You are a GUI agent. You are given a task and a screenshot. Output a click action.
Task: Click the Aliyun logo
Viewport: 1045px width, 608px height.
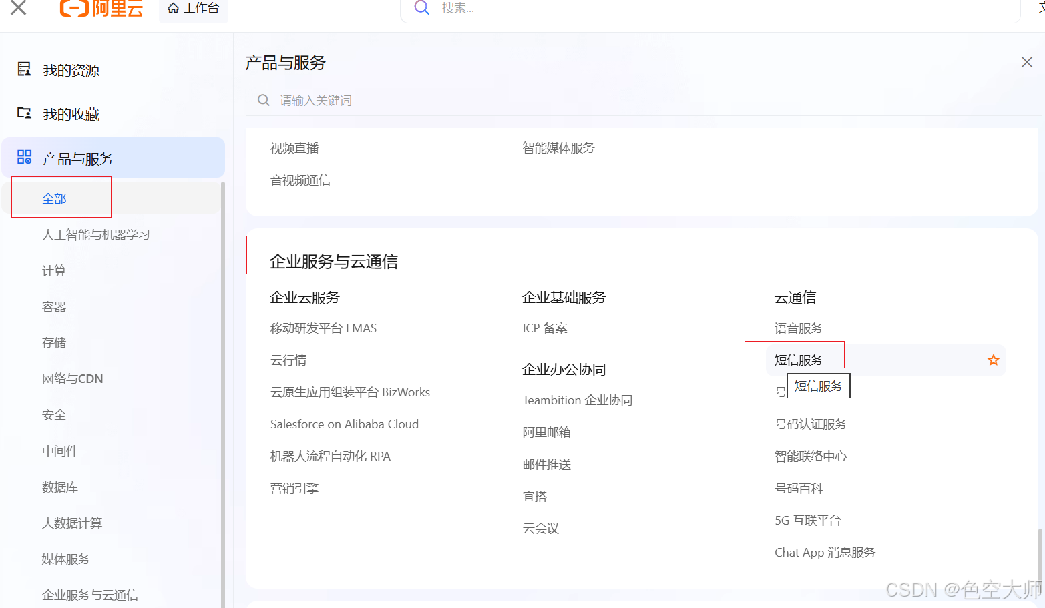(x=101, y=8)
